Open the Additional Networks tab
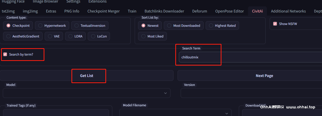This screenshot has height=116, width=322. point(288,11)
